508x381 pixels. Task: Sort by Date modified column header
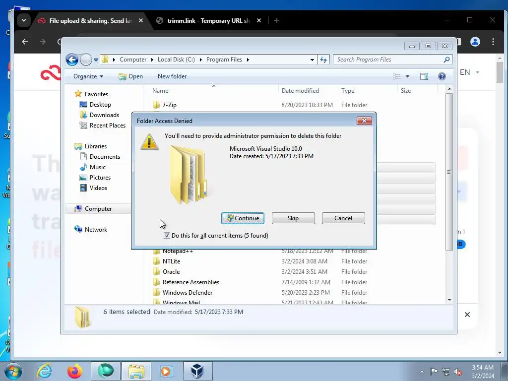(x=308, y=91)
